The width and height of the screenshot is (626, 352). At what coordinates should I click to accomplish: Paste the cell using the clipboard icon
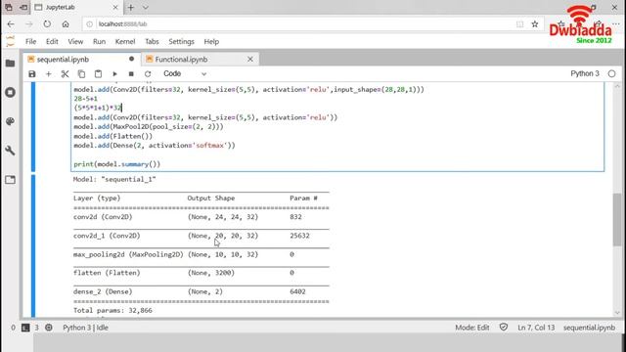click(x=98, y=74)
